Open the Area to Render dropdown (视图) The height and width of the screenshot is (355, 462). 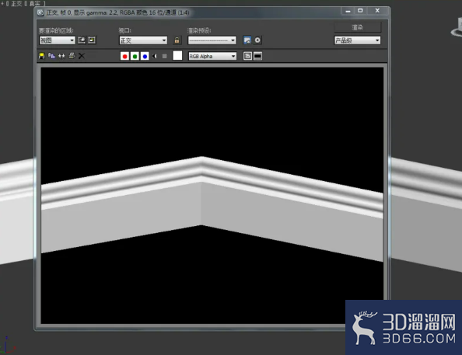coord(57,40)
